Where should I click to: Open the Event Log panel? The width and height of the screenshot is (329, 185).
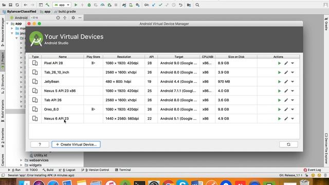tap(313, 170)
